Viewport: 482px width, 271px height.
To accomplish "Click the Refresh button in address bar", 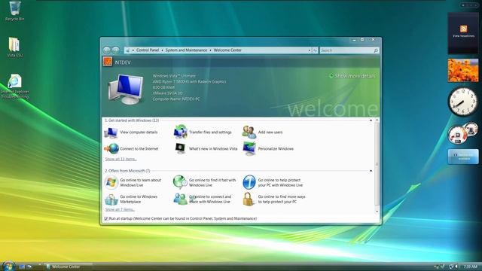I will (315, 50).
